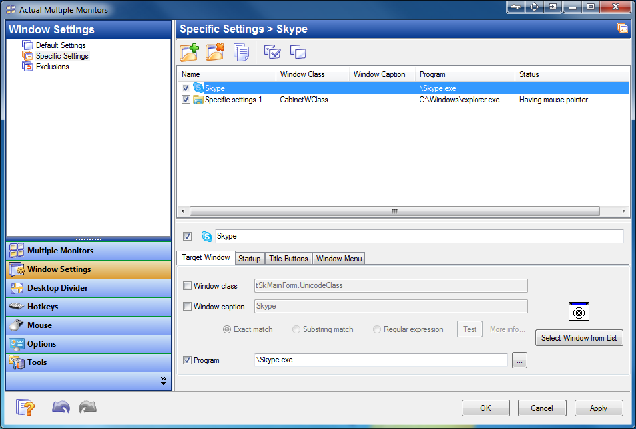Enable the Window class checkbox
636x429 pixels.
[187, 286]
